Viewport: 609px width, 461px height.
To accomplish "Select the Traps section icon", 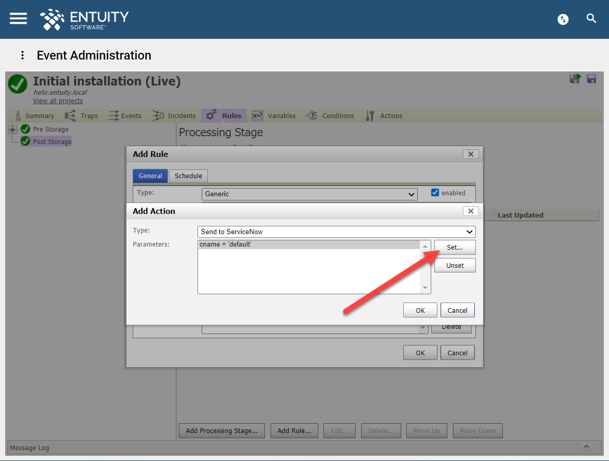I will pos(70,116).
